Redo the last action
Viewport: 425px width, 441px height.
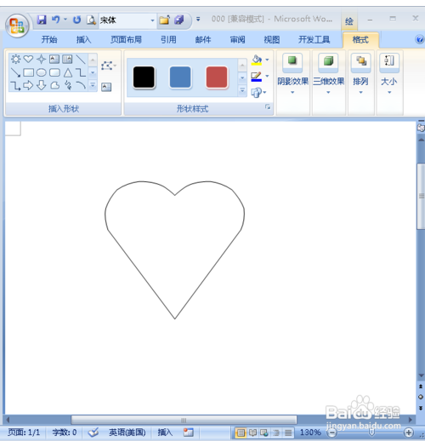pos(76,20)
